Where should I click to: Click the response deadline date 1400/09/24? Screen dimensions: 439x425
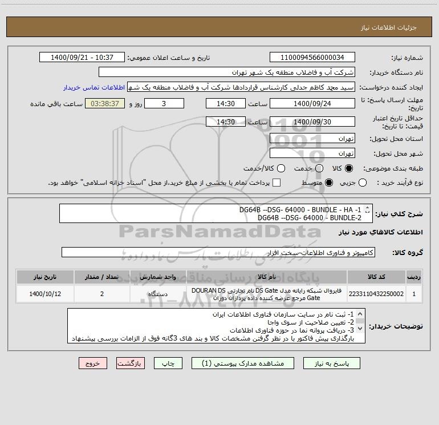(x=312, y=103)
